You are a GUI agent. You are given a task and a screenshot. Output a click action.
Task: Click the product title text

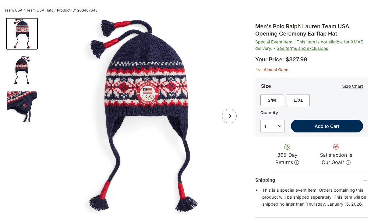[x=302, y=30]
